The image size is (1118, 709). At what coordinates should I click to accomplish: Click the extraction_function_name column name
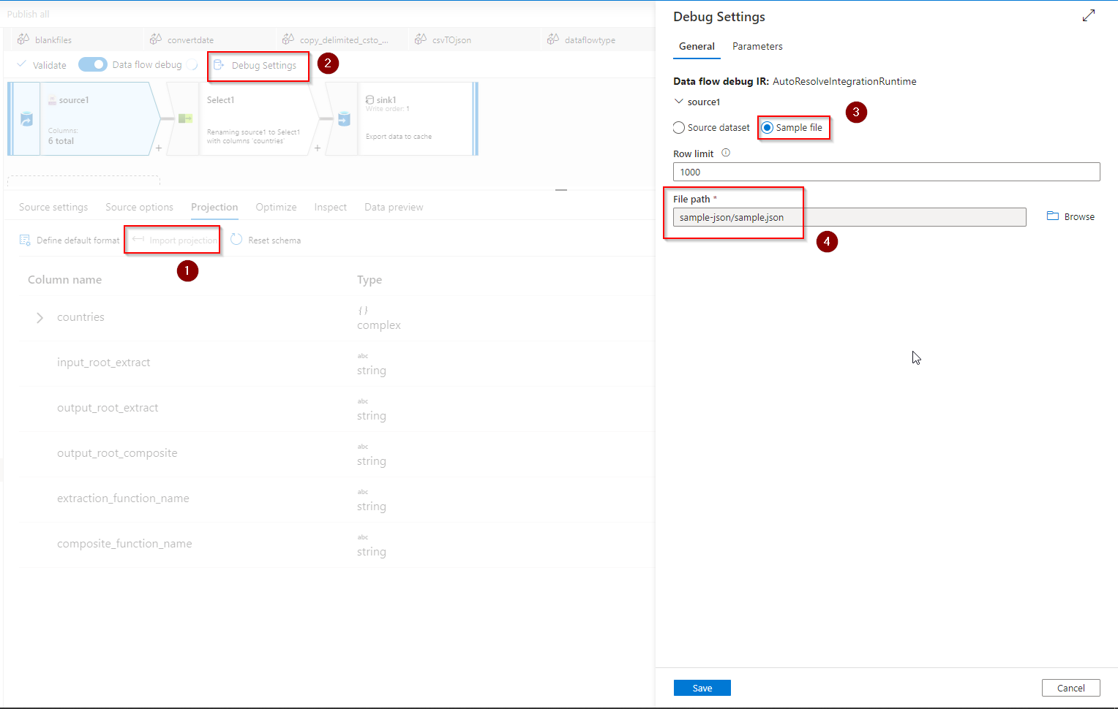click(123, 498)
